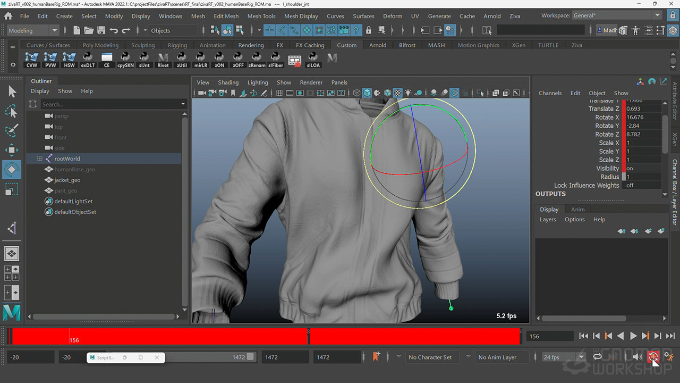Image resolution: width=680 pixels, height=383 pixels.
Task: Activate the Paint Selection tool
Action: pos(12,130)
